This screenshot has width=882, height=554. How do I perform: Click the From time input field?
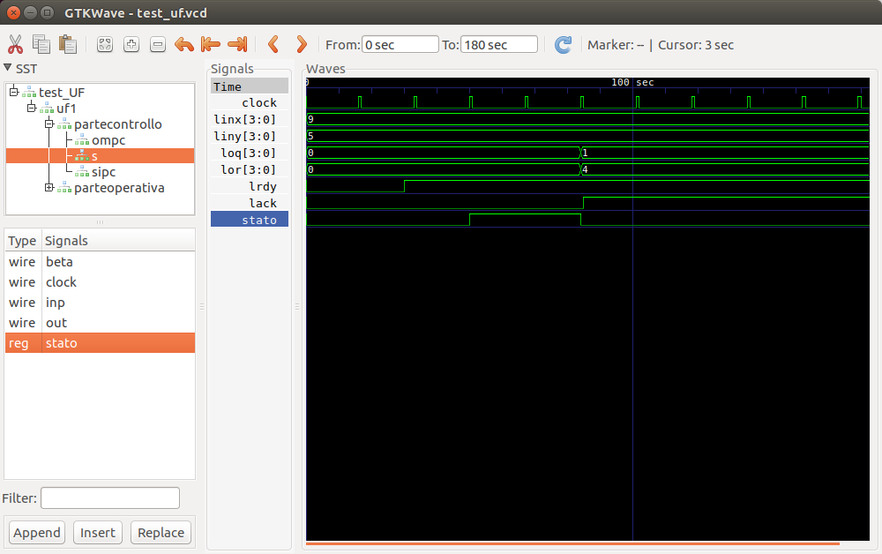pyautogui.click(x=400, y=44)
